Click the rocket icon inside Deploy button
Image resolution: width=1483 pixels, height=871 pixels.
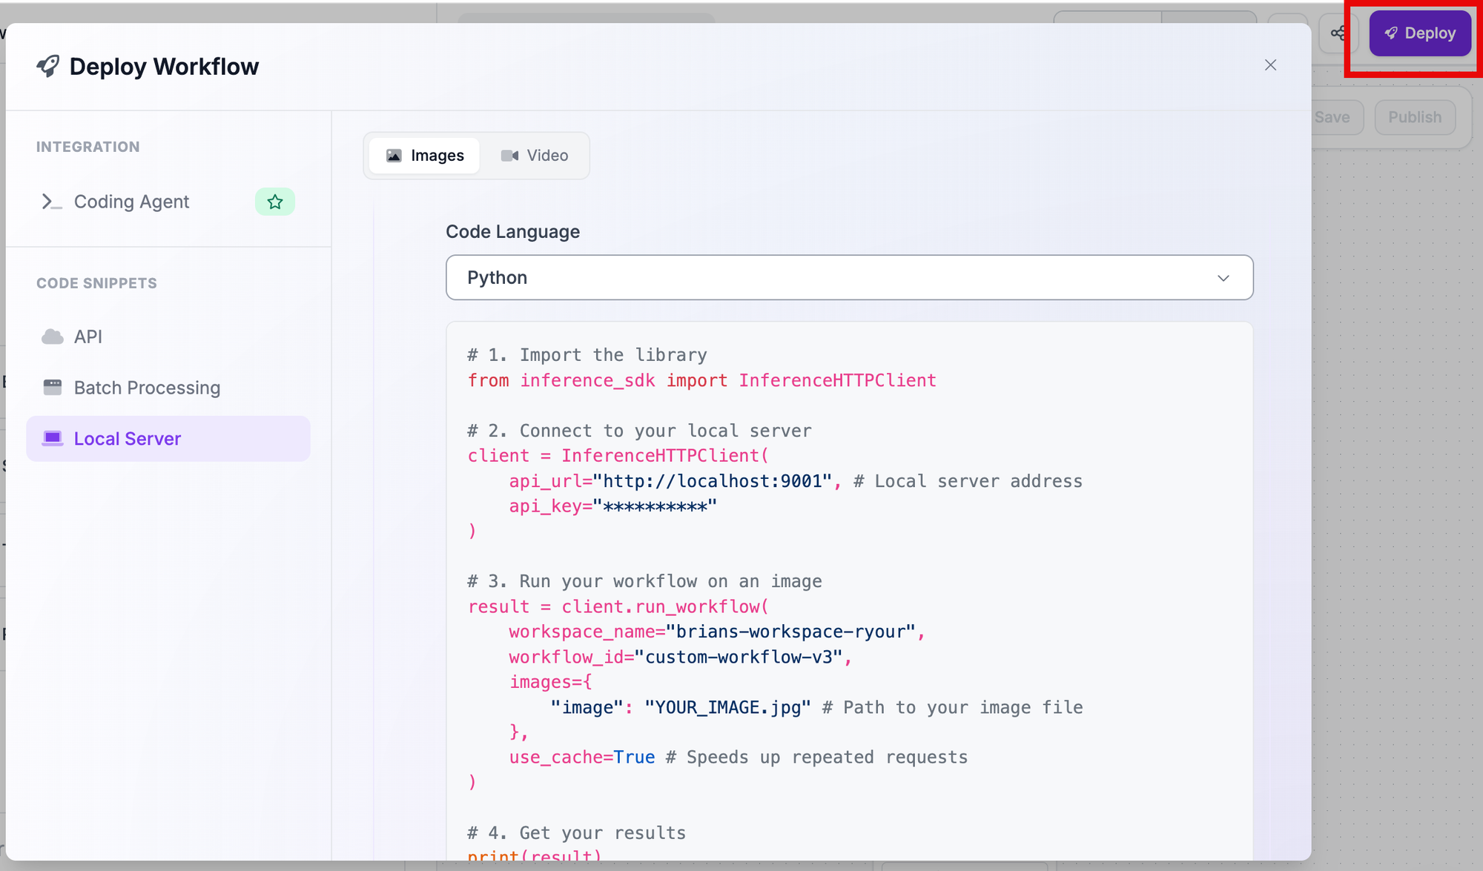click(1391, 33)
